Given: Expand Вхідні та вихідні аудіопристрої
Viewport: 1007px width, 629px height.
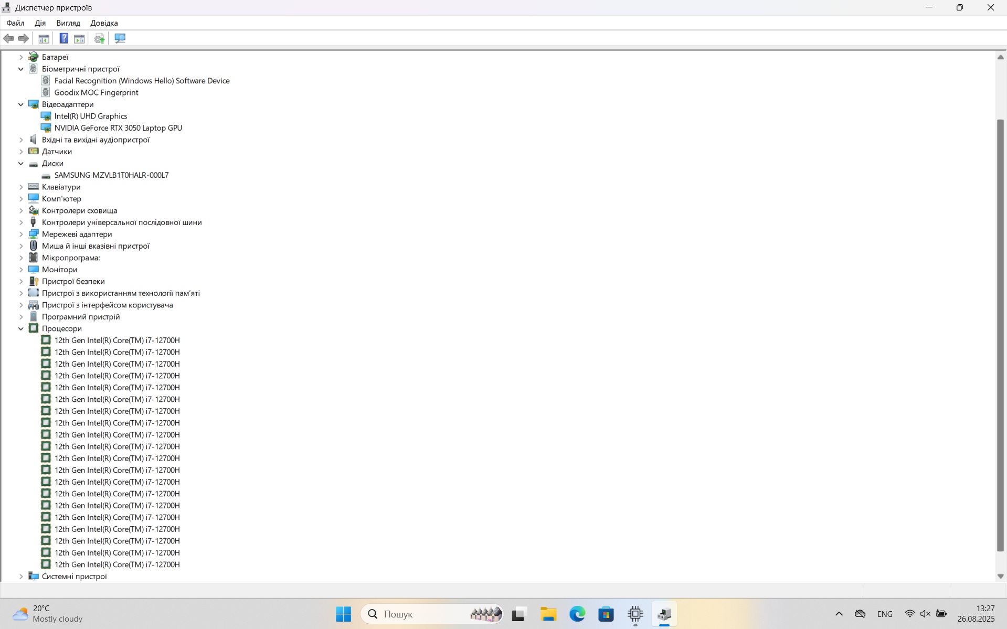Looking at the screenshot, I should pyautogui.click(x=21, y=140).
